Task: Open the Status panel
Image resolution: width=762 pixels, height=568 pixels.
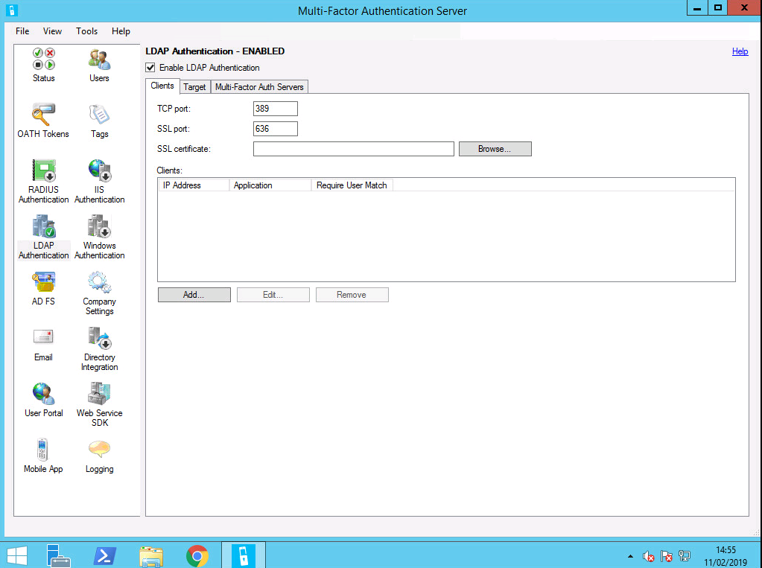Action: (x=42, y=66)
